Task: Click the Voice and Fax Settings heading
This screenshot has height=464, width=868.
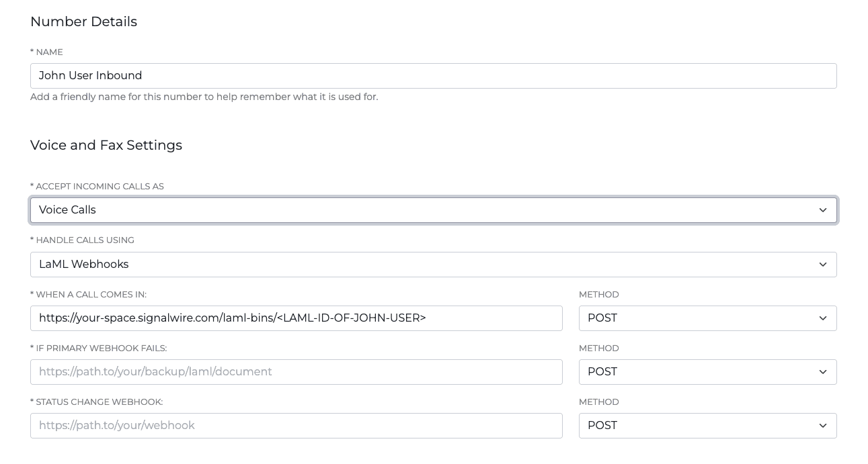Action: coord(106,145)
